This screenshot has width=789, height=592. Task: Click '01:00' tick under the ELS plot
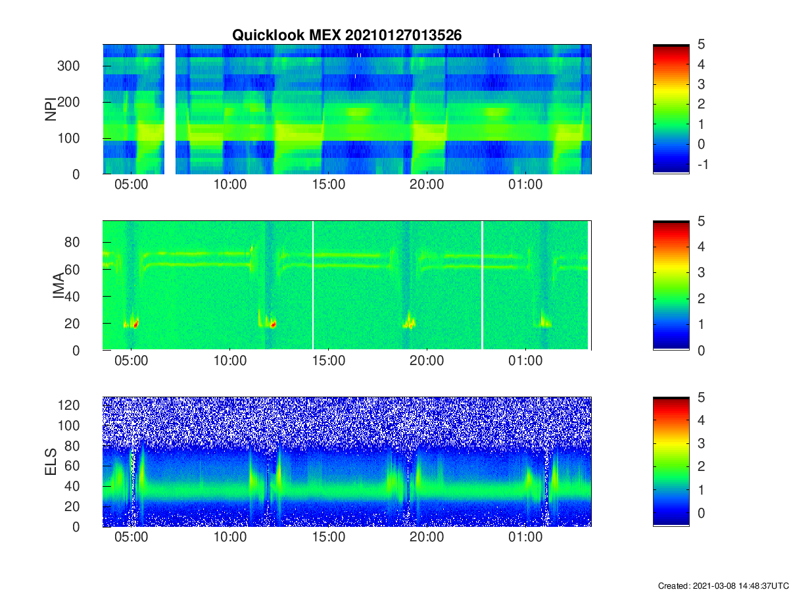tap(525, 537)
